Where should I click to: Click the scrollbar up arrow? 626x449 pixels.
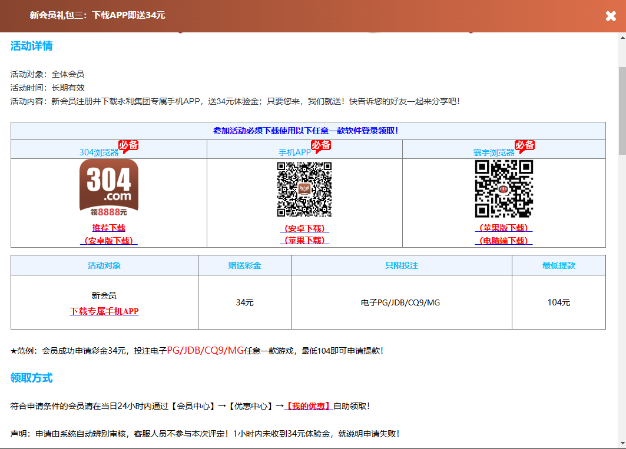click(621, 38)
